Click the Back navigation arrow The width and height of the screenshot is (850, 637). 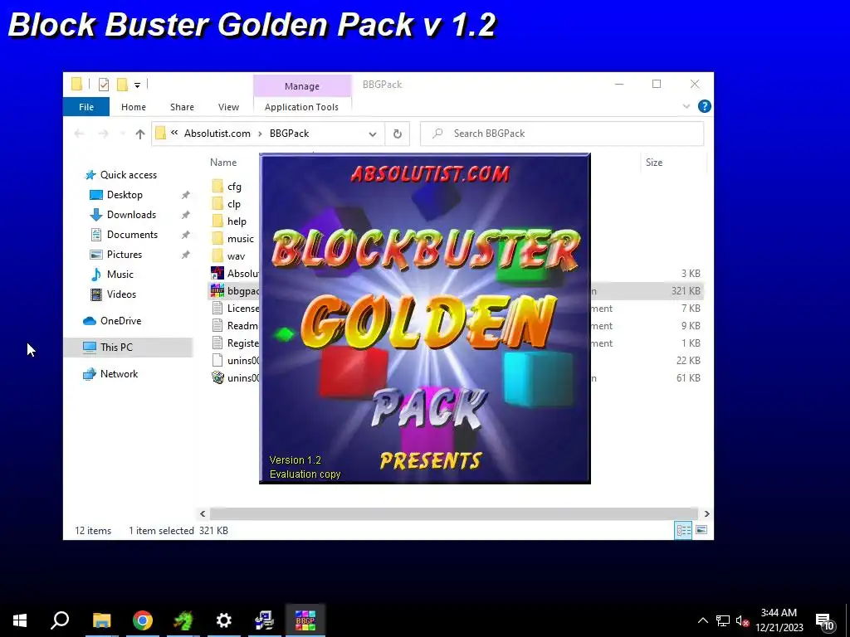tap(79, 134)
